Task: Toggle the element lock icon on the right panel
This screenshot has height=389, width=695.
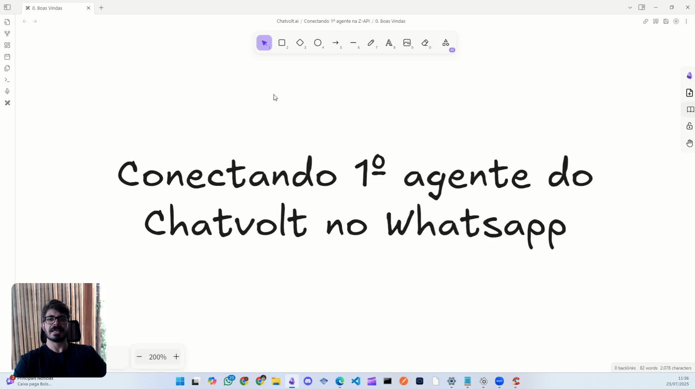Action: pos(690,126)
